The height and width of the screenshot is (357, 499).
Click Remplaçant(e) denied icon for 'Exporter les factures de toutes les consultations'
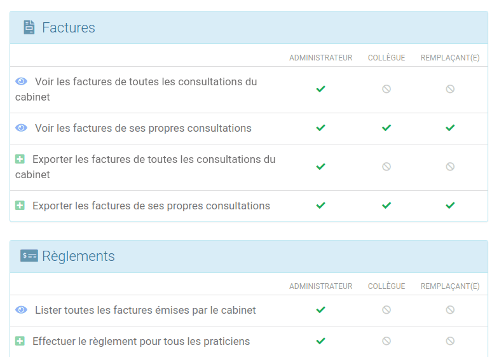pyautogui.click(x=450, y=167)
